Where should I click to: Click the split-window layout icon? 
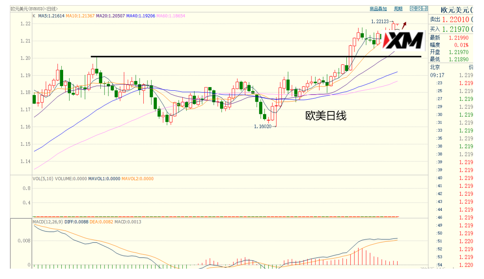[x=425, y=8]
